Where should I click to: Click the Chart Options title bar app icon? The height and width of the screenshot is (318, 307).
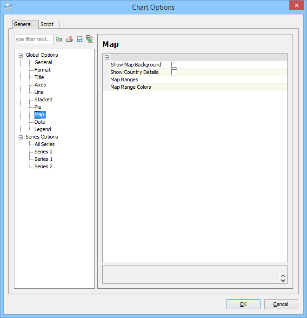(x=8, y=7)
